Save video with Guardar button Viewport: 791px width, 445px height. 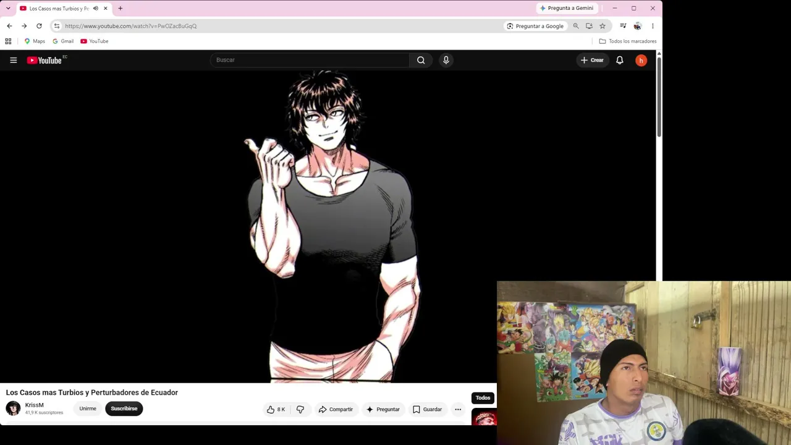pyautogui.click(x=427, y=409)
